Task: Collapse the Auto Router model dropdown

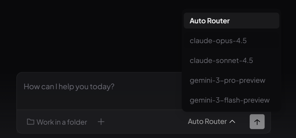Action: pyautogui.click(x=212, y=122)
